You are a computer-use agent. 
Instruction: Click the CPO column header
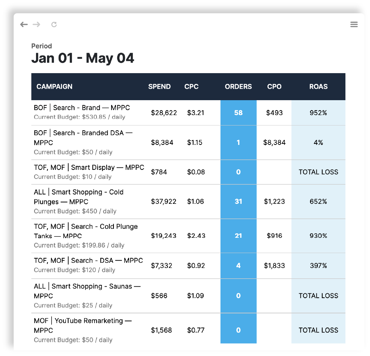[274, 87]
